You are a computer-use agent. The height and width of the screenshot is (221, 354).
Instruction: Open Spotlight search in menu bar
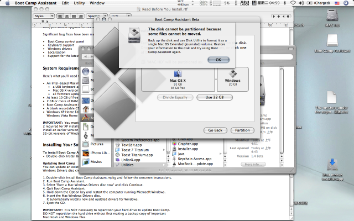(346, 3)
